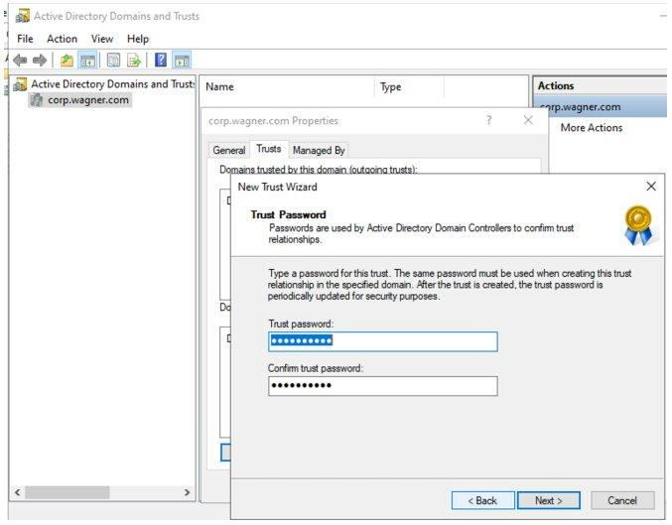Click the Up One Level folder icon
This screenshot has height=525, width=672.
67,61
